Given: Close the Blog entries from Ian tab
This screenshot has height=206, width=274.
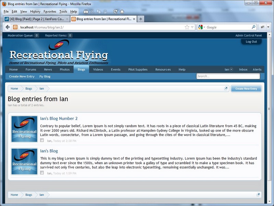Looking at the screenshot, I should pyautogui.click(x=134, y=19).
